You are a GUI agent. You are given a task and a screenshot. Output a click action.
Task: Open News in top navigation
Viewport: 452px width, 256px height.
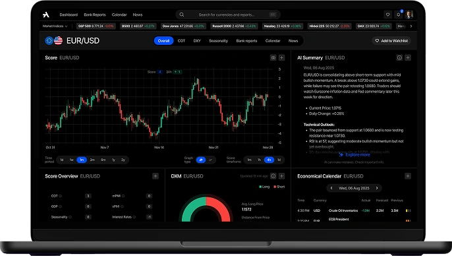(x=138, y=15)
